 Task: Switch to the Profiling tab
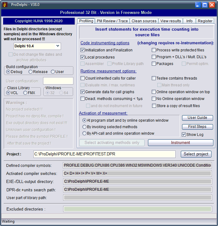(x=86, y=21)
